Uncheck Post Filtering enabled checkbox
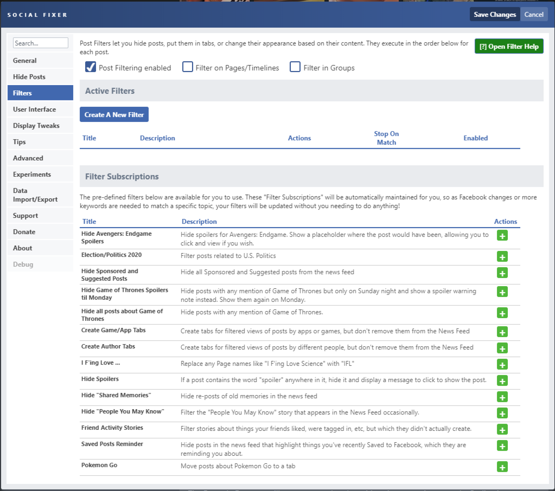 click(90, 67)
